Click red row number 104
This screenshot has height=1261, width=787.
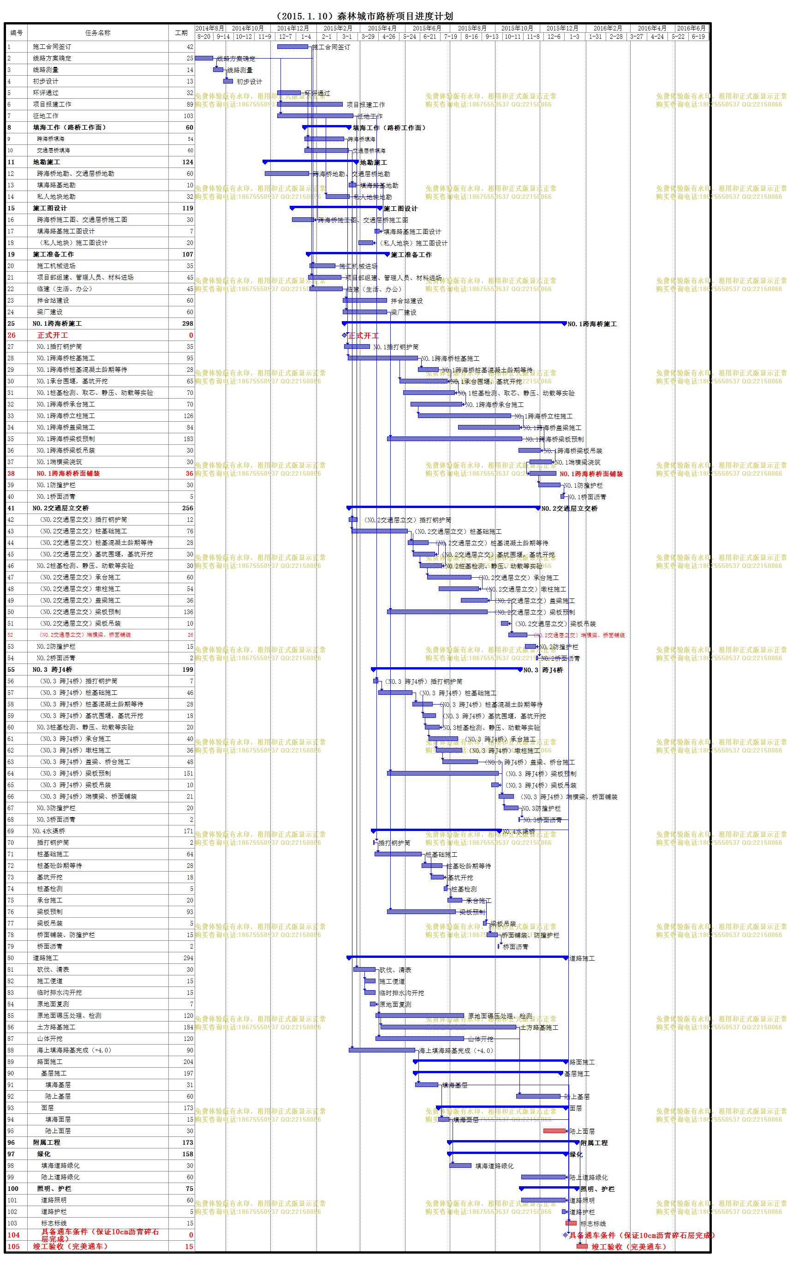tap(13, 1234)
